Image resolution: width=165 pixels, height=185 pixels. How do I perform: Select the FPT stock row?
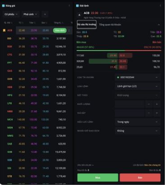click(37, 63)
